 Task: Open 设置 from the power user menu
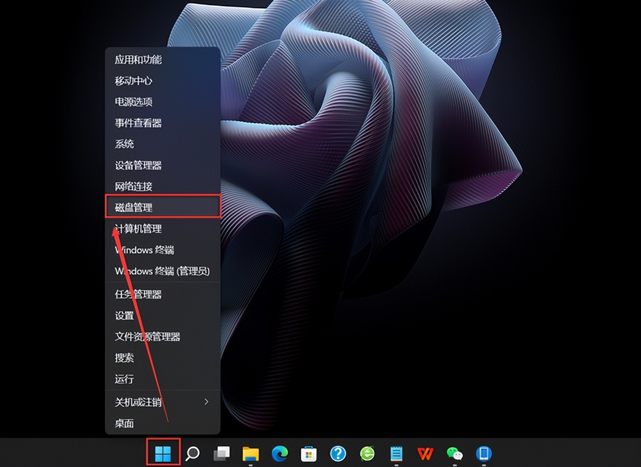coord(123,316)
